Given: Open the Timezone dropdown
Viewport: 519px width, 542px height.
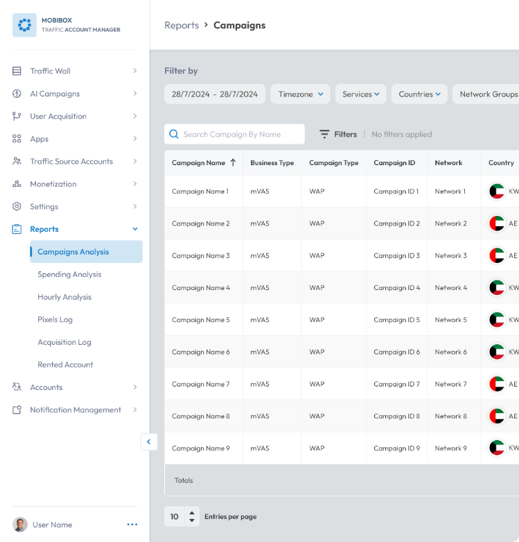Looking at the screenshot, I should [300, 94].
